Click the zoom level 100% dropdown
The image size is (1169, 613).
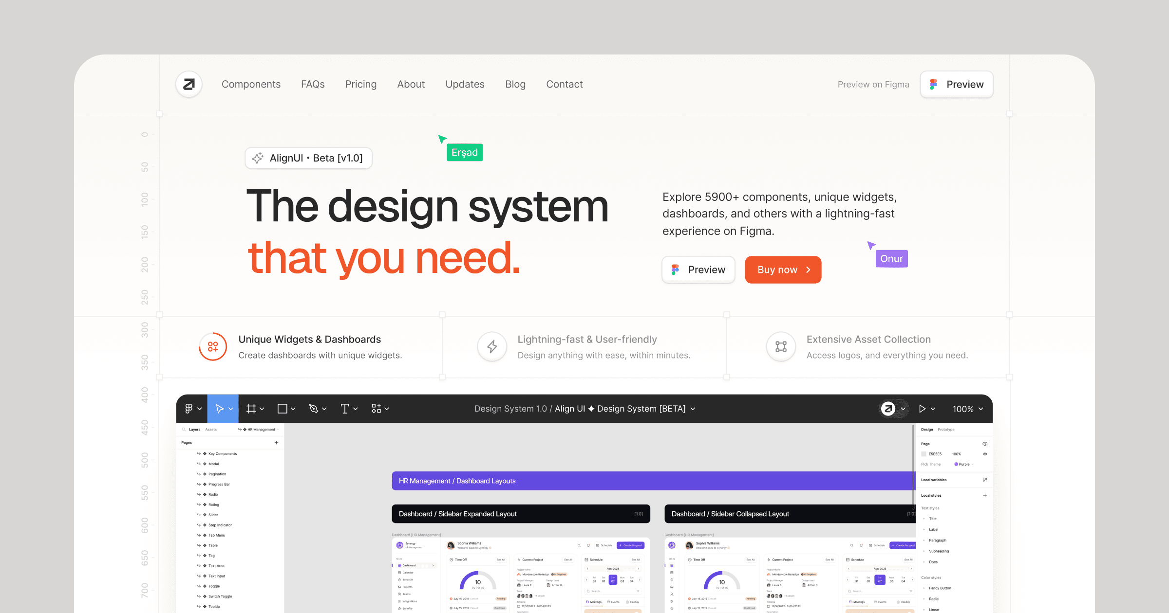click(x=969, y=408)
